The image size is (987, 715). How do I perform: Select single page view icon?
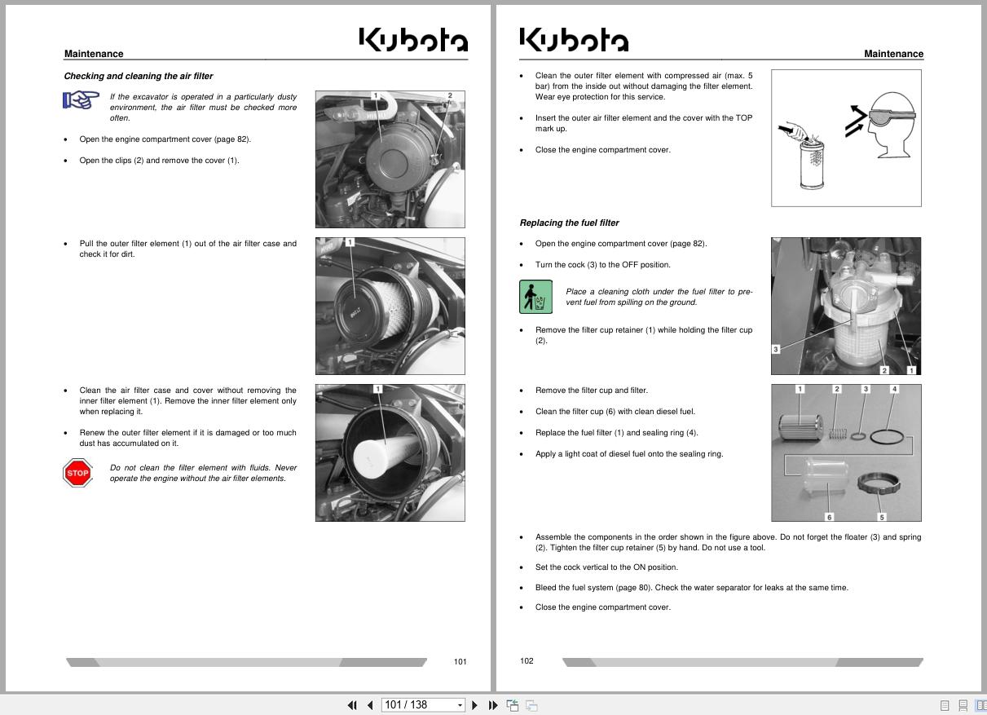tap(944, 704)
